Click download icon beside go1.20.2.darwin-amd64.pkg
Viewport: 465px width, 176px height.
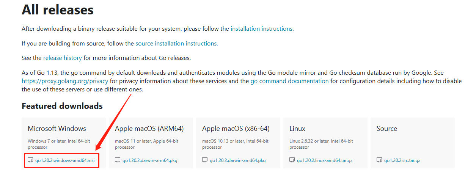pos(205,160)
